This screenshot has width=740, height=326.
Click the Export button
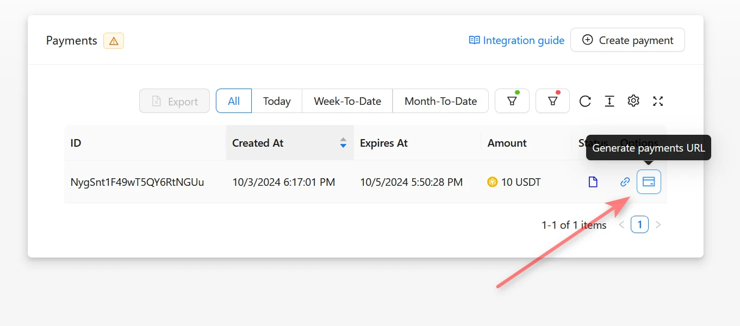click(x=175, y=101)
